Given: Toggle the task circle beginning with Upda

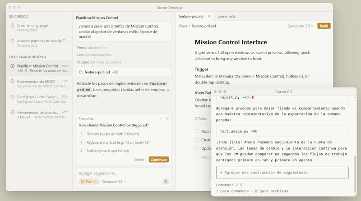Looking at the screenshot, I should coord(197,148).
